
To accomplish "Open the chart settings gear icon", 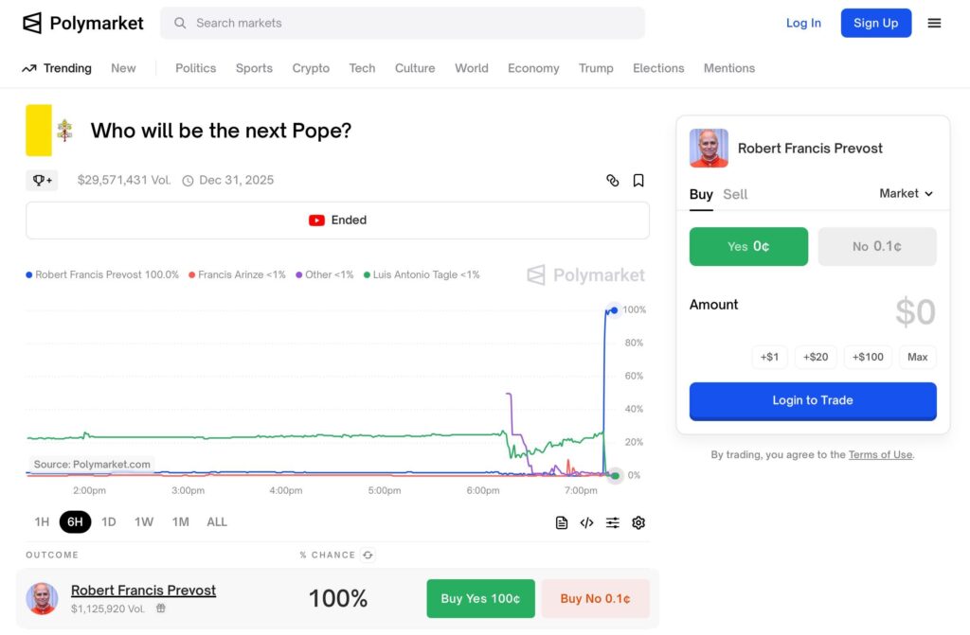I will tap(638, 522).
